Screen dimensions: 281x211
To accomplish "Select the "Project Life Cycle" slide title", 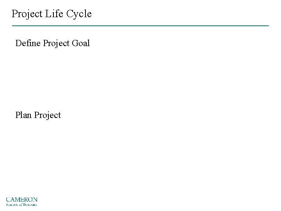I will [x=52, y=14].
